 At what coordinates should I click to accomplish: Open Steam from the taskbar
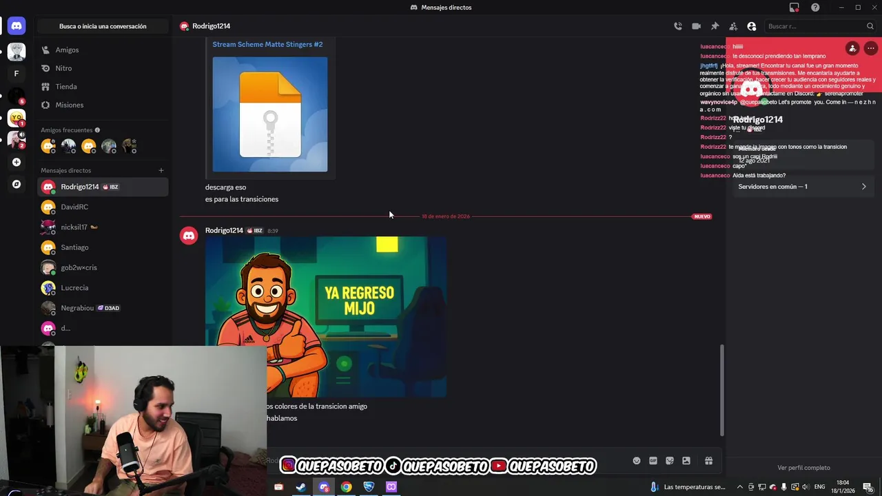click(x=301, y=487)
